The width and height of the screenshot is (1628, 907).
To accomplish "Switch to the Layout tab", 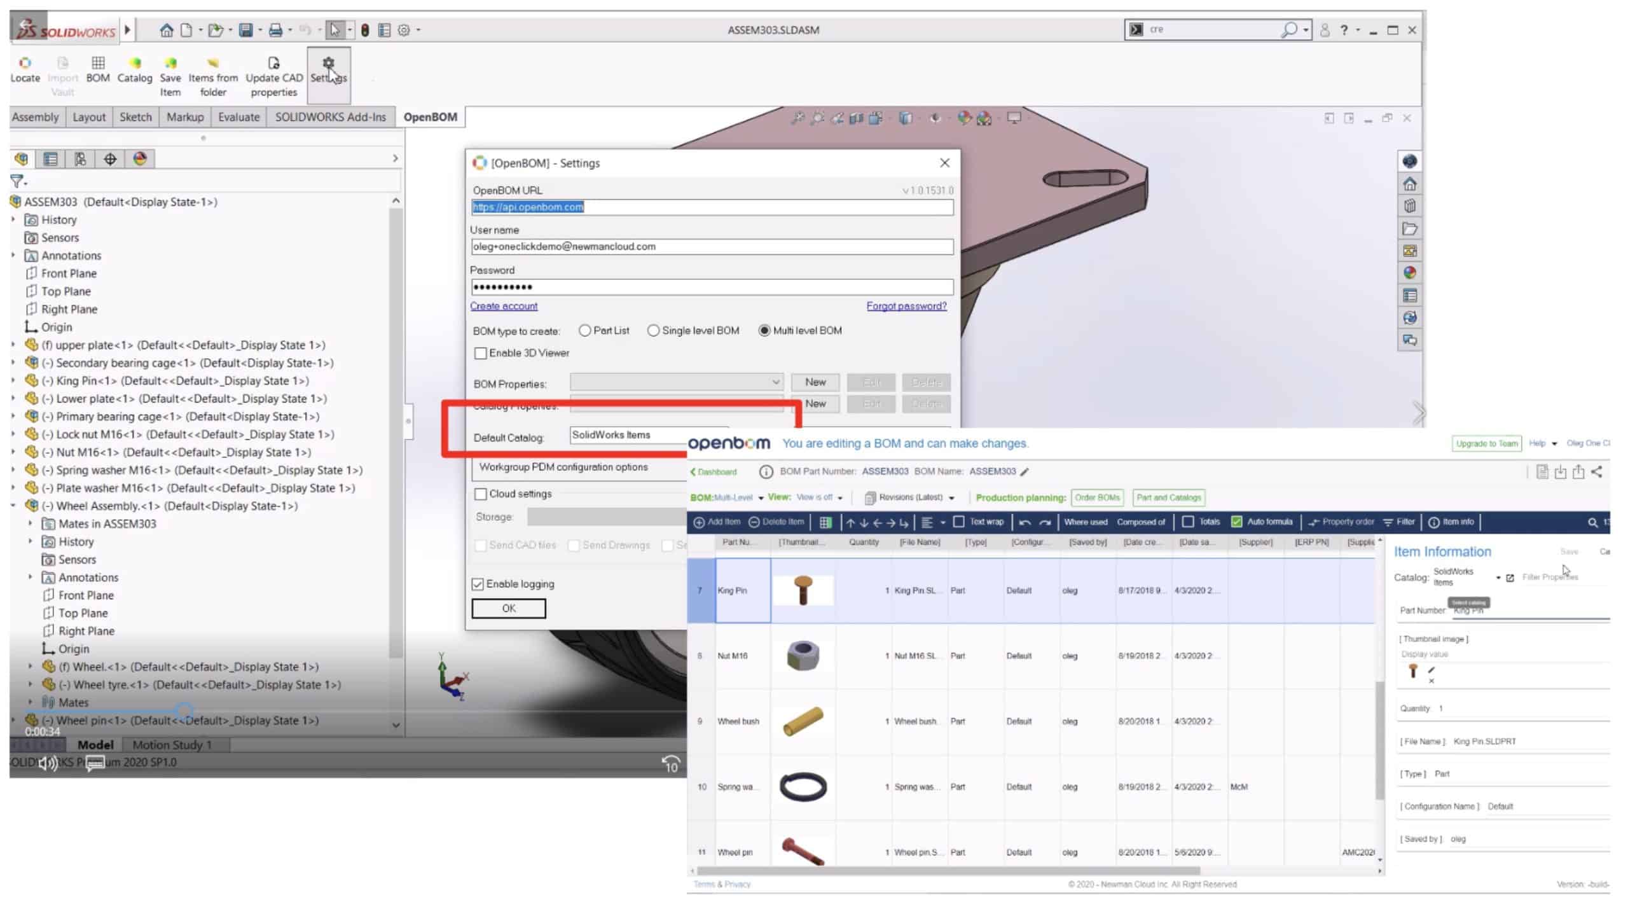I will (89, 117).
